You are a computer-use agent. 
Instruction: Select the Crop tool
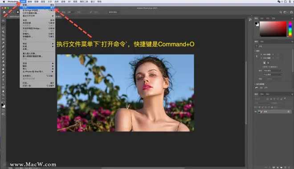(x=3, y=36)
